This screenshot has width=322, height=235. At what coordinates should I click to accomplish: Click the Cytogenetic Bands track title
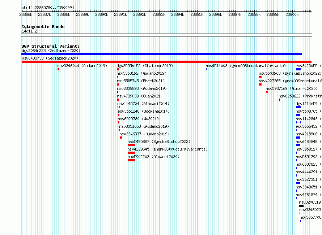click(43, 27)
